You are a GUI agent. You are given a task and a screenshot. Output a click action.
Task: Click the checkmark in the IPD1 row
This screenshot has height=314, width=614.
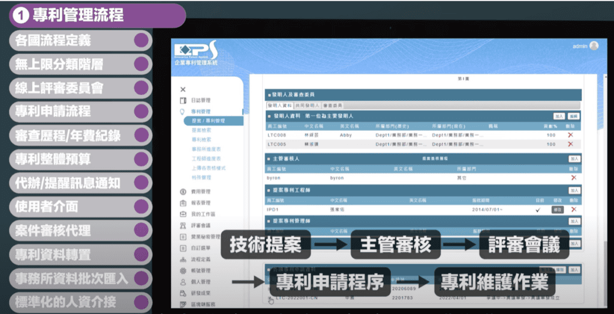tap(538, 210)
